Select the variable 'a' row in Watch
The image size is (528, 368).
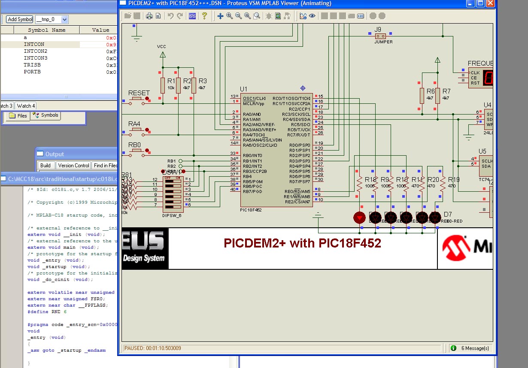pyautogui.click(x=59, y=38)
